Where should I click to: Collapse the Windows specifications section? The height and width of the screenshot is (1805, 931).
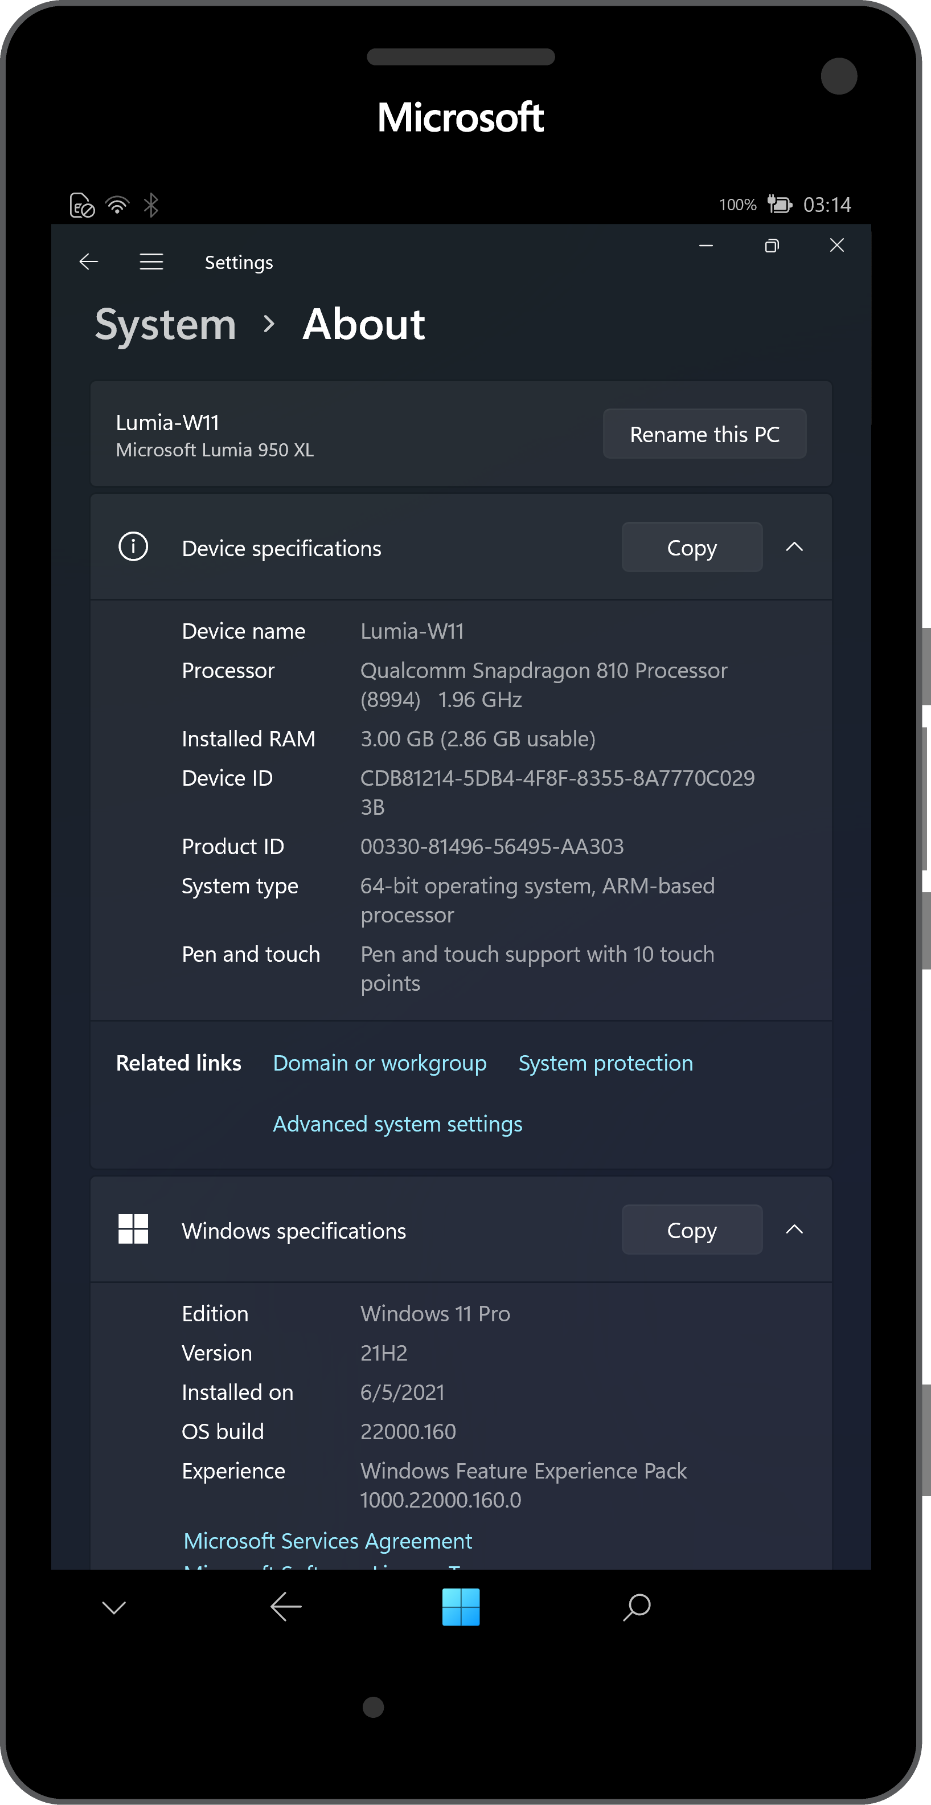794,1229
